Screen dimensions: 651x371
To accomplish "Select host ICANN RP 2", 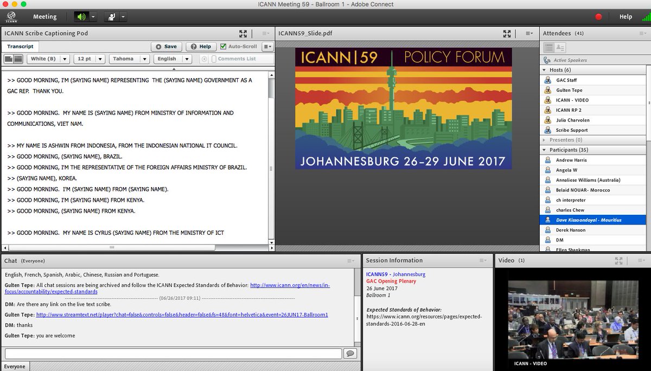I will [593, 110].
